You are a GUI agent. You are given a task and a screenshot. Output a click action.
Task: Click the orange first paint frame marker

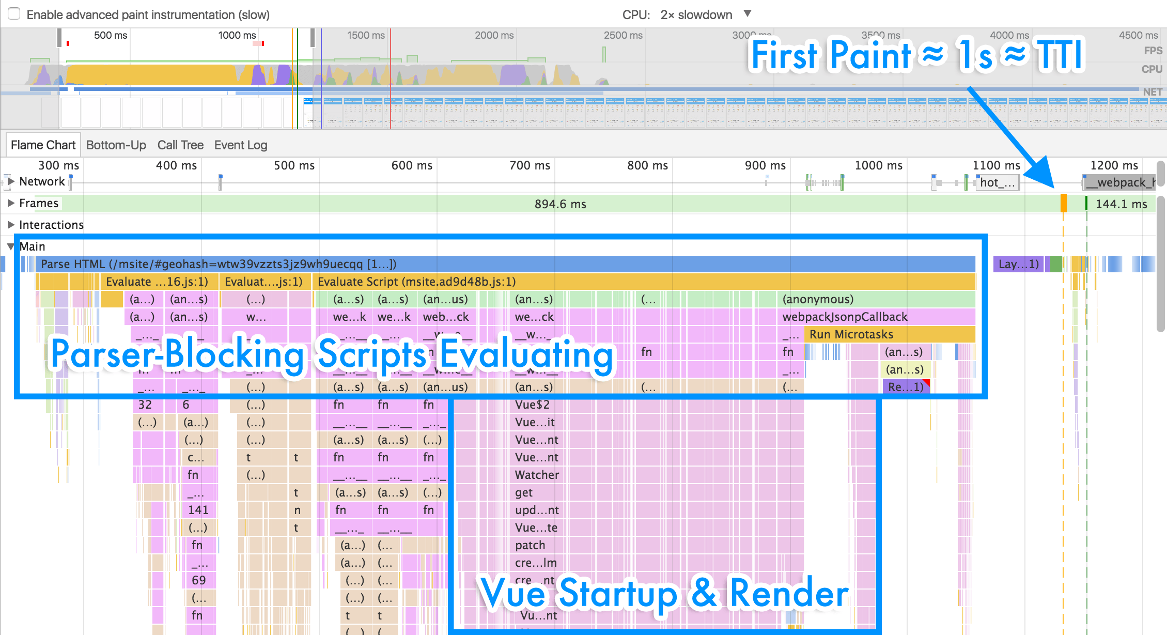(x=1063, y=203)
